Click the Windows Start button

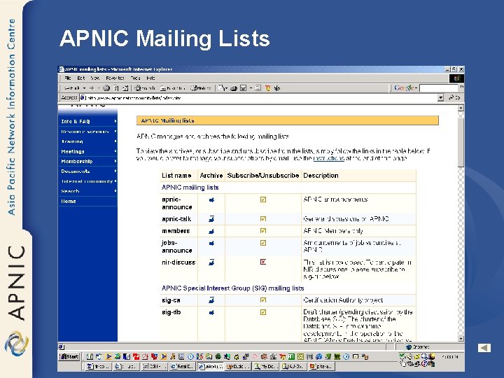click(69, 356)
